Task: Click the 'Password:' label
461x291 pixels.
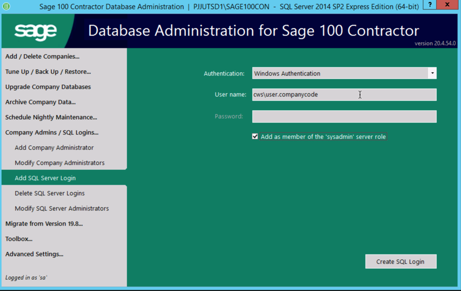Action: tap(229, 116)
